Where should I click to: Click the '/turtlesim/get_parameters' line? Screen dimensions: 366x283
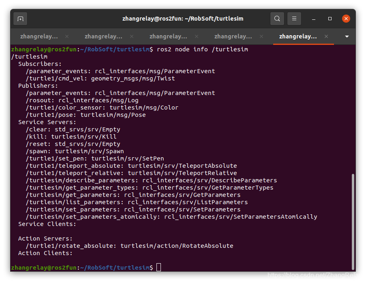coord(133,195)
